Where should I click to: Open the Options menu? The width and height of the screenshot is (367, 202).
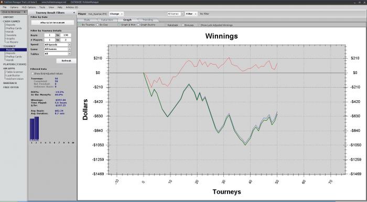14,7
